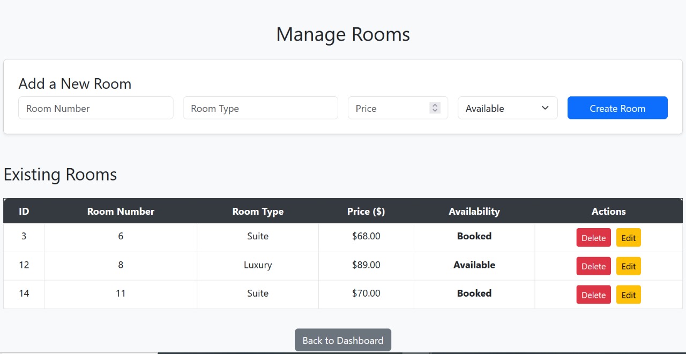The width and height of the screenshot is (686, 354).
Task: Click the Availability column header
Action: click(x=474, y=211)
